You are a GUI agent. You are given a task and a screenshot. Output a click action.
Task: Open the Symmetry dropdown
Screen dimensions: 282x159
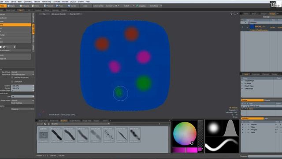pyautogui.click(x=112, y=6)
